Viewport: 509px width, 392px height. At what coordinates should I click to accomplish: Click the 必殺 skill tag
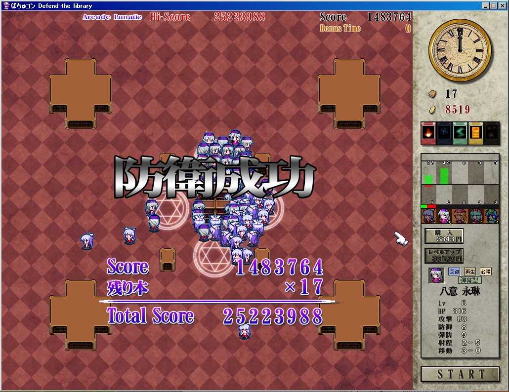coord(485,272)
